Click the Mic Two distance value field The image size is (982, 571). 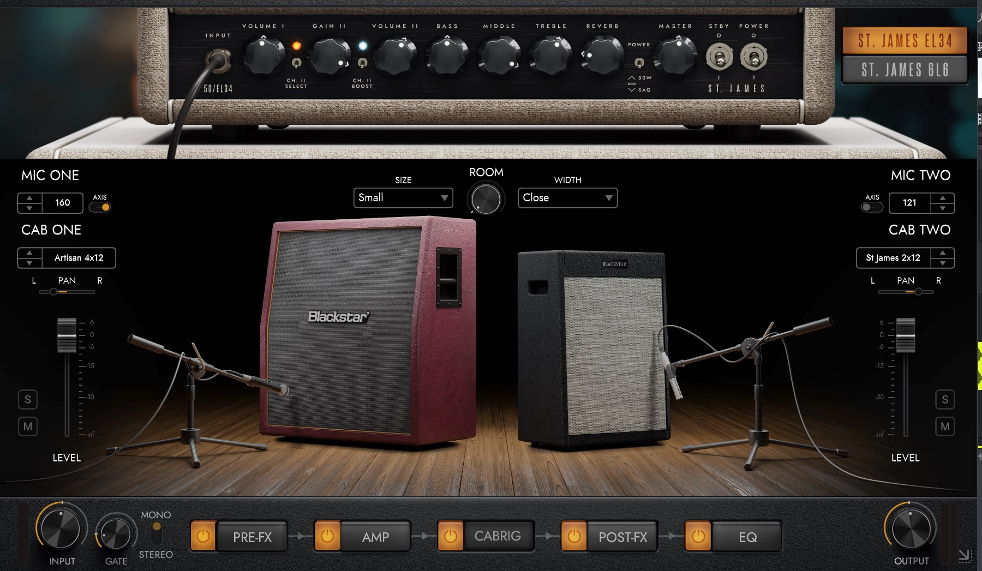click(x=909, y=203)
